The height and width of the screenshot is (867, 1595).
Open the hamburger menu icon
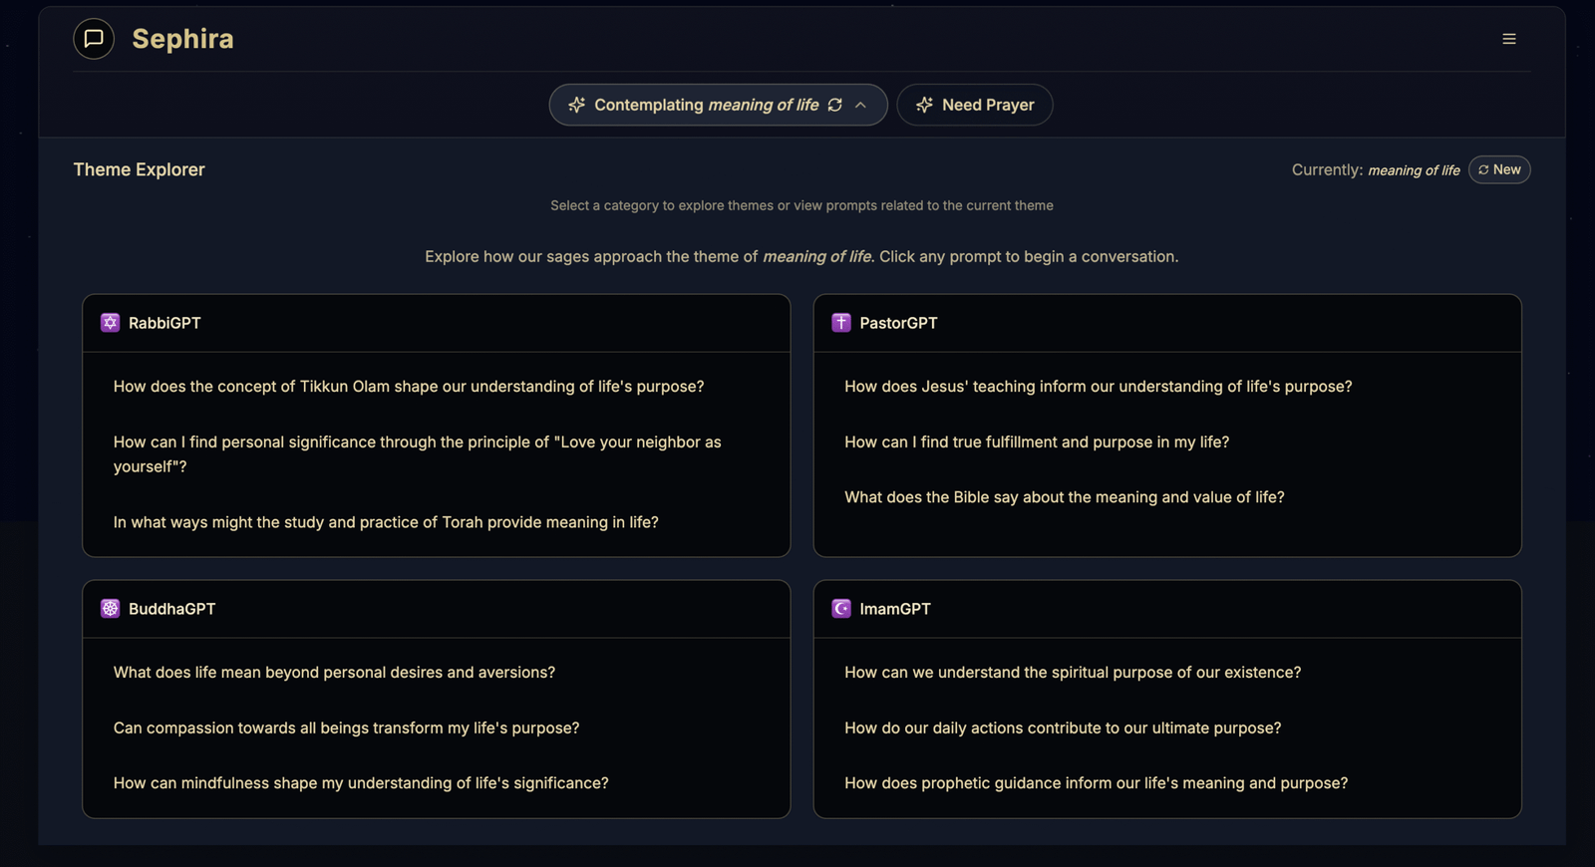click(x=1509, y=39)
